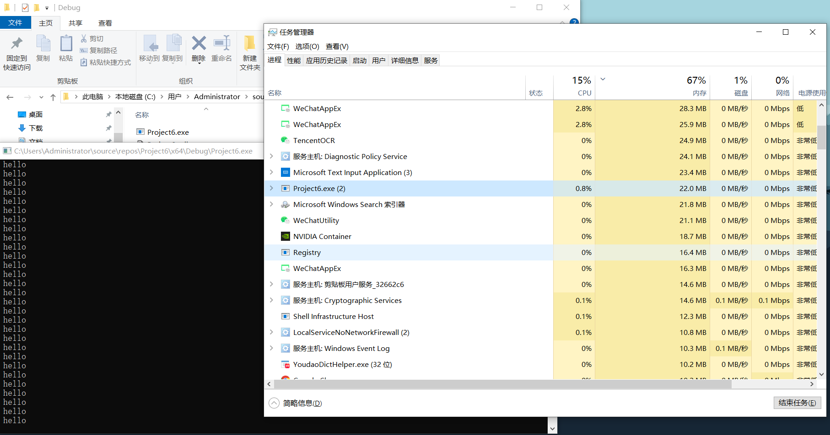Screen dimensions: 830x435
Task: Expand LocalServiceNoNetworkFirewall (2) group
Action: tap(272, 332)
